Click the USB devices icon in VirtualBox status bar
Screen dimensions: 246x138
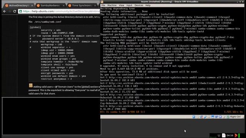(205, 117)
